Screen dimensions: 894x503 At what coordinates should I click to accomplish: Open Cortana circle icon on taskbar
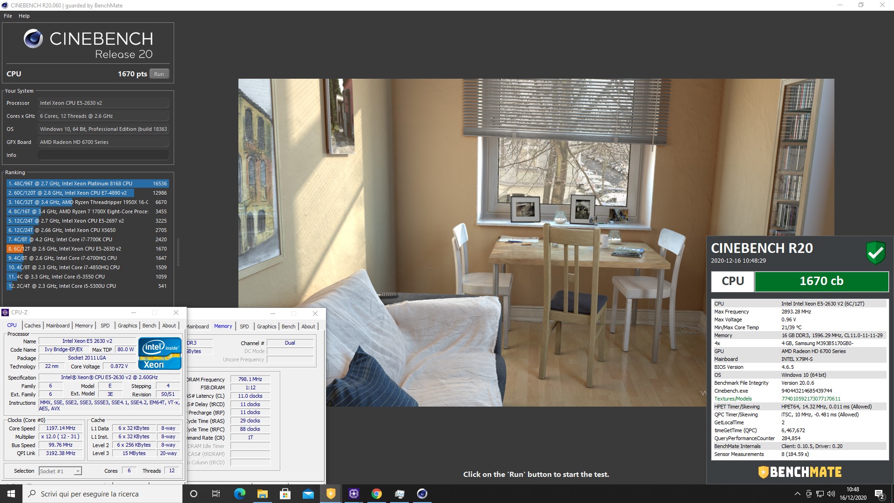point(194,494)
